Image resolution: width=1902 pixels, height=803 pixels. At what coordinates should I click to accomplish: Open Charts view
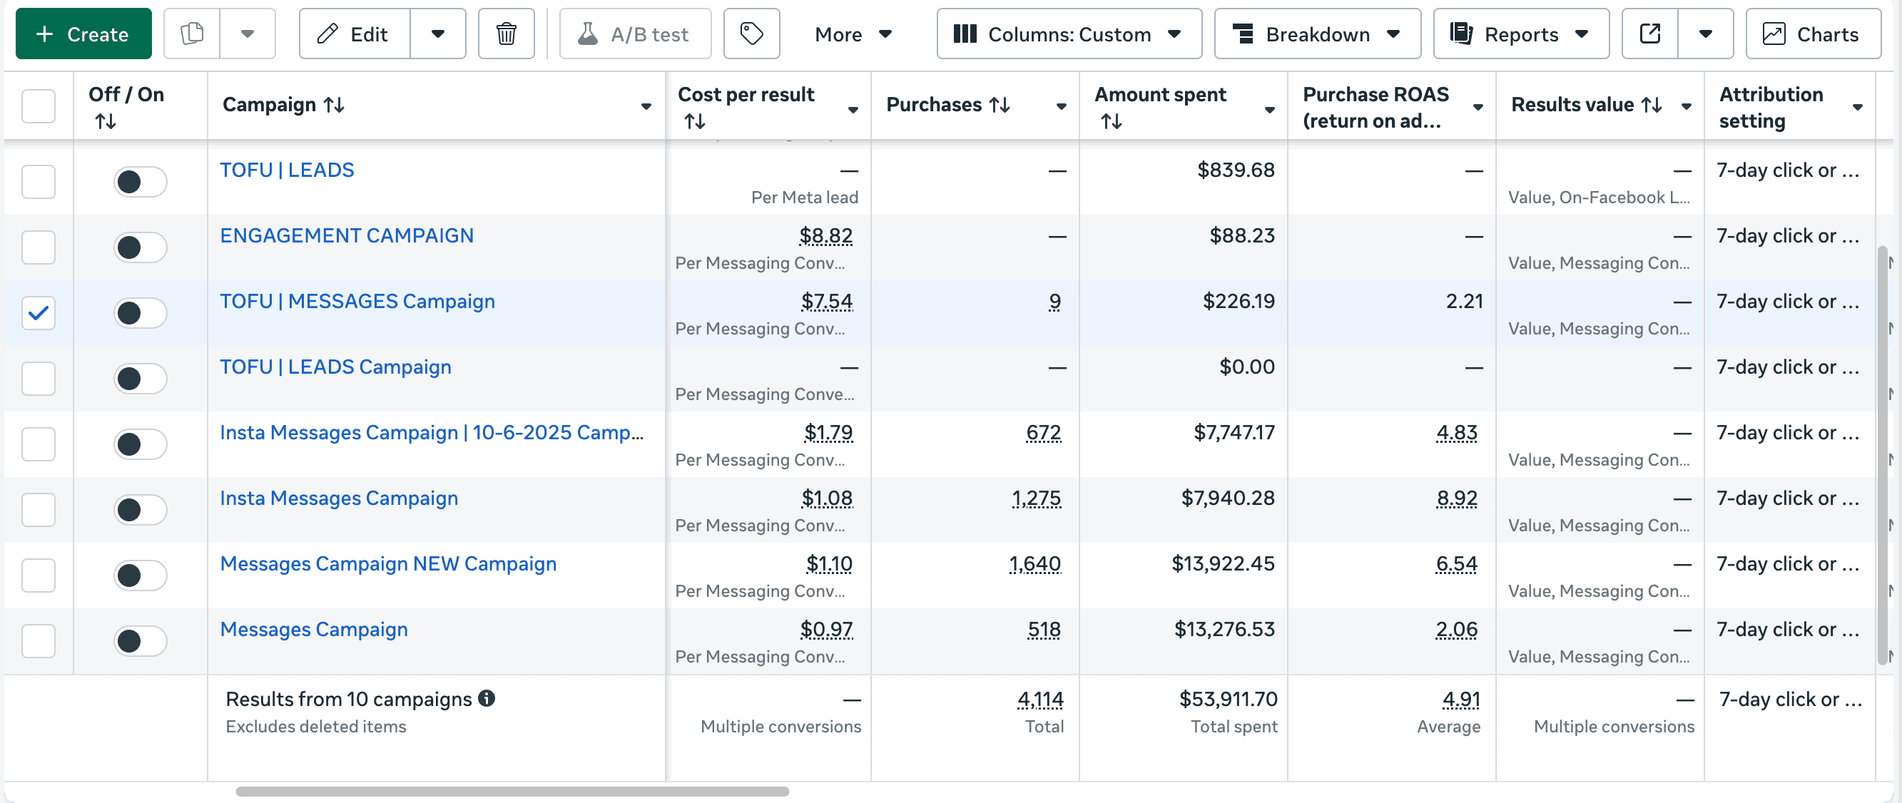tap(1814, 34)
